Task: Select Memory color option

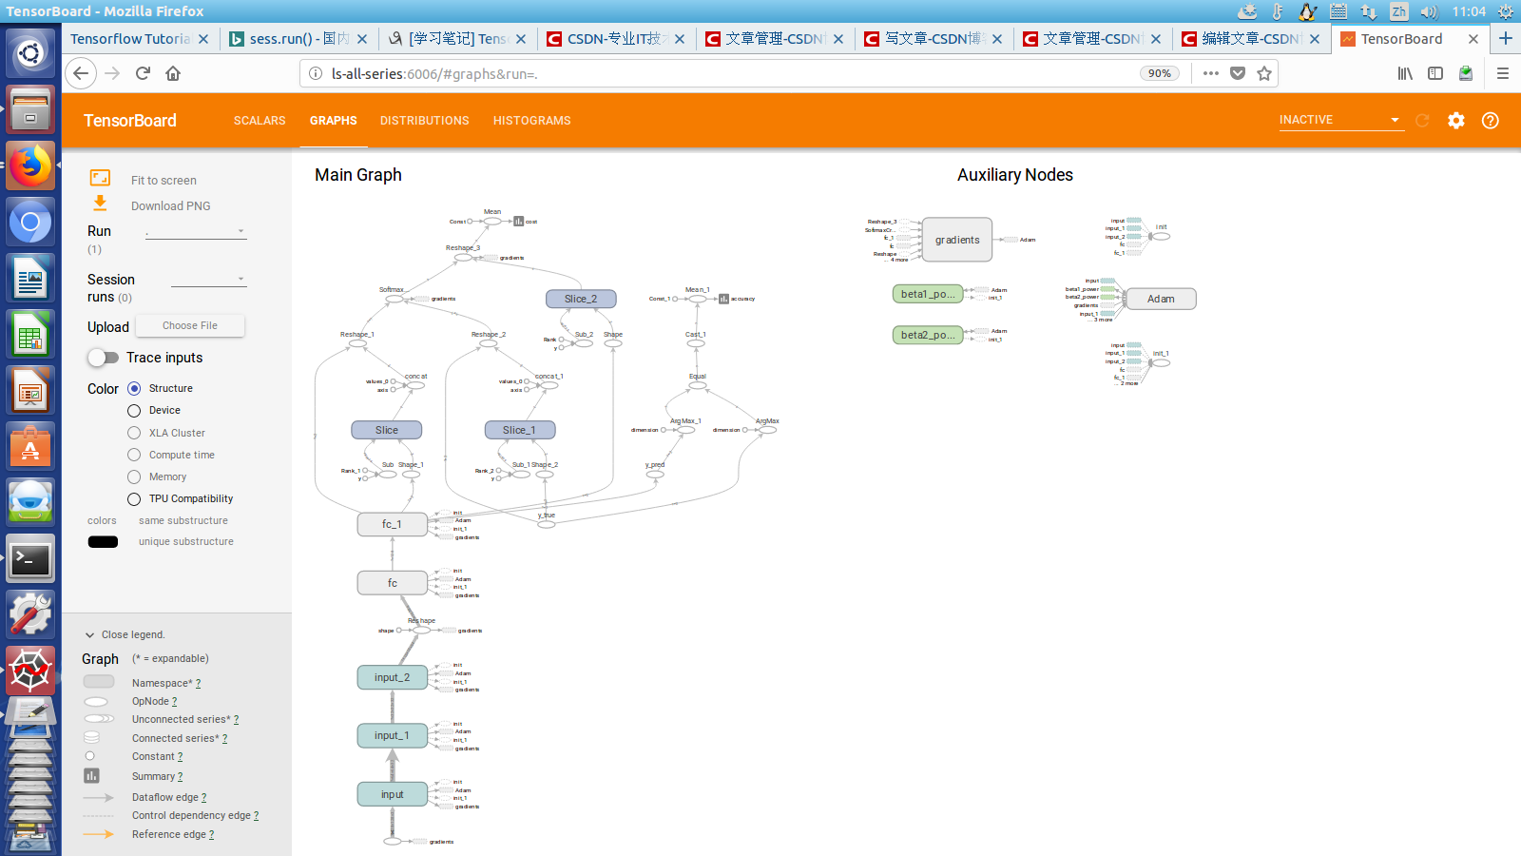Action: tap(134, 477)
